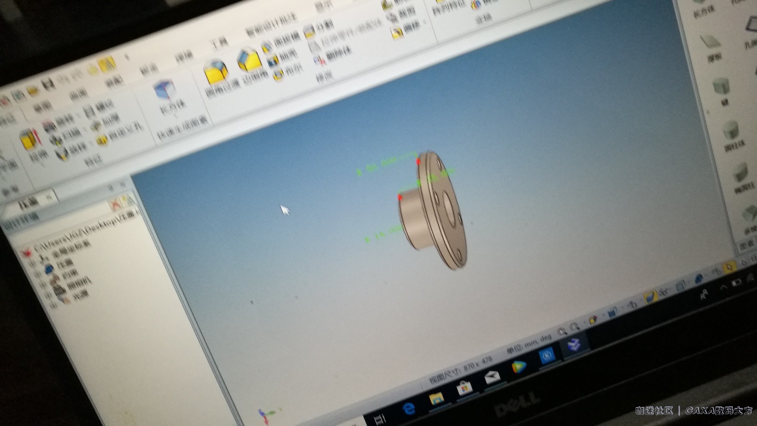Click the save icon in quick access toolbar
Screen dimensions: 757x426
coord(48,84)
